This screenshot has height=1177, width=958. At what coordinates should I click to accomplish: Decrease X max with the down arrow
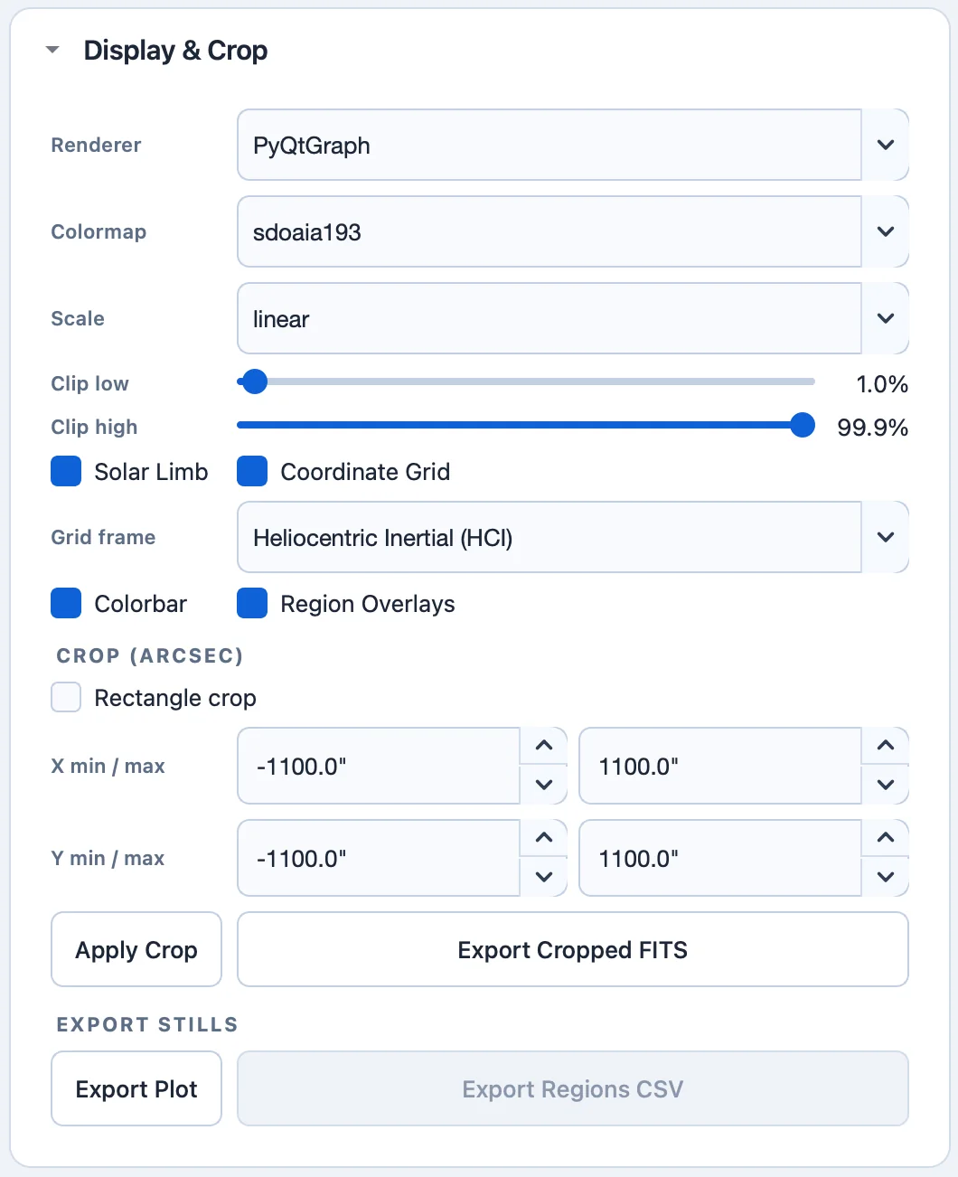[x=886, y=786]
